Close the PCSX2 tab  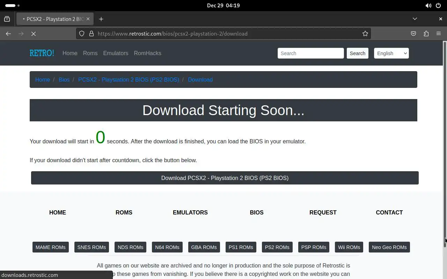coord(88,19)
